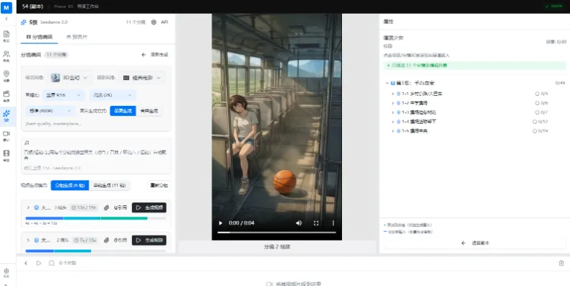Open the video camera sidebar icon
Viewport: 570px width, 286px height.
[x=6, y=133]
